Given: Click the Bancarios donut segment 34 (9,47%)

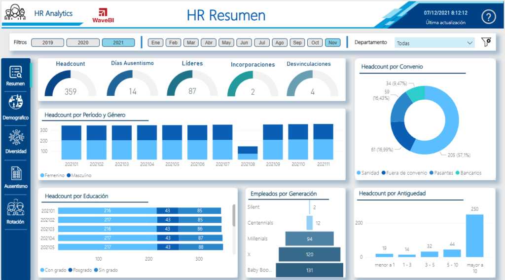Looking at the screenshot, I should 416,93.
